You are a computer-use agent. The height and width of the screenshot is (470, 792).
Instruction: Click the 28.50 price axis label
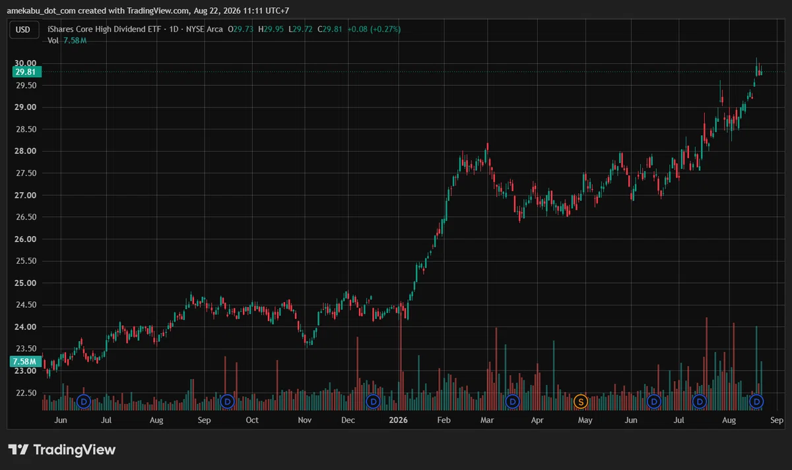26,130
